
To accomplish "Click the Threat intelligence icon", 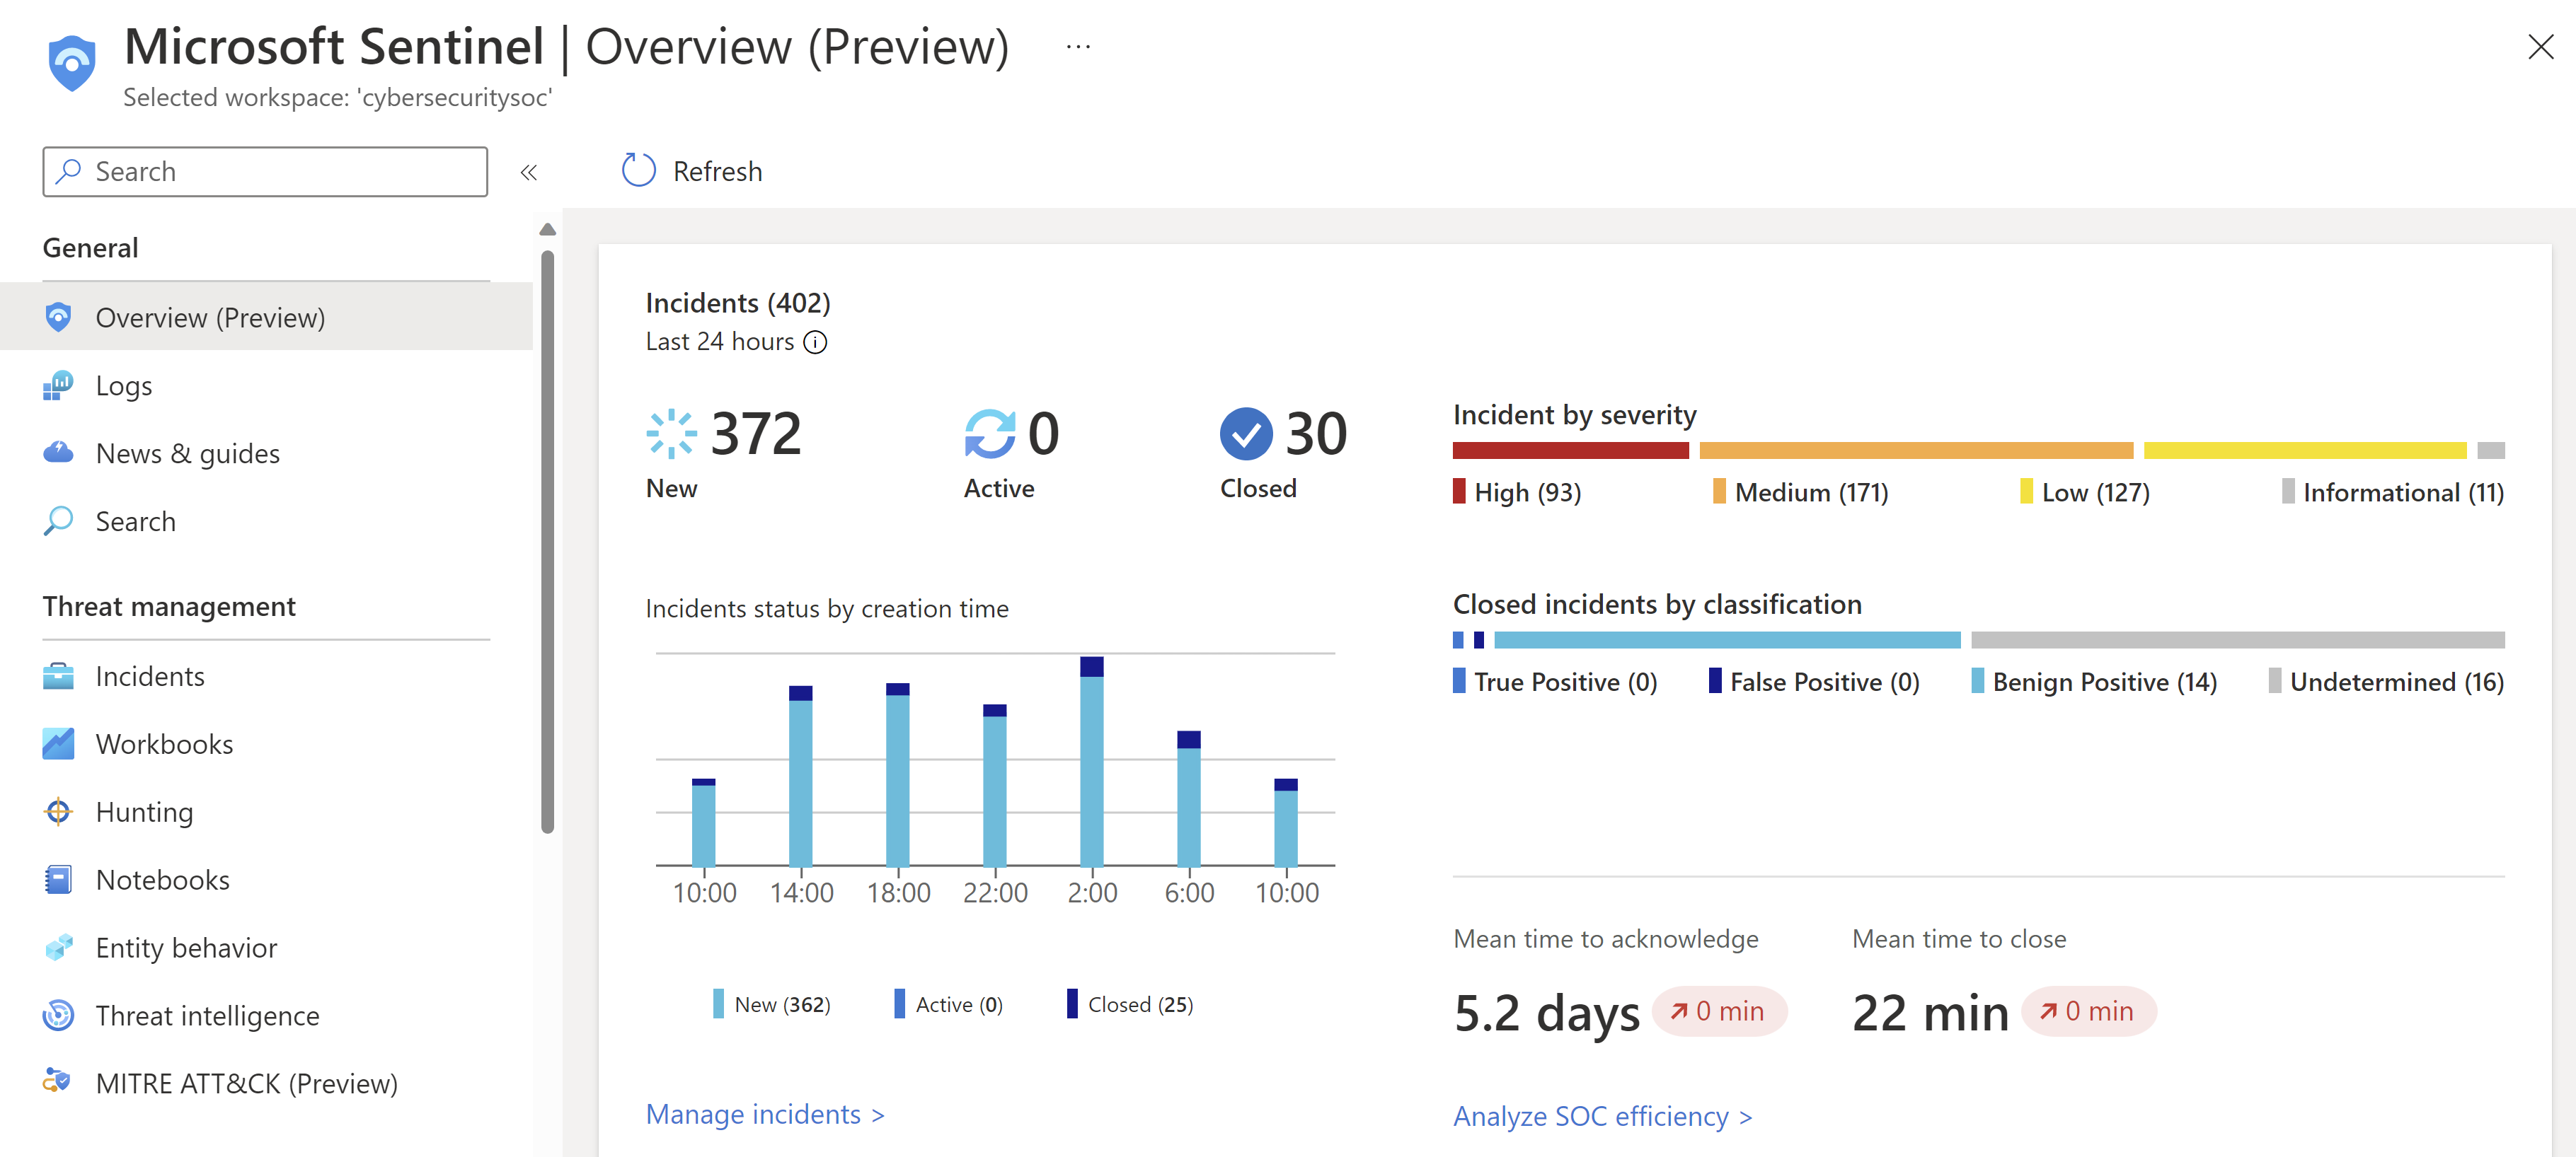I will coord(58,1016).
